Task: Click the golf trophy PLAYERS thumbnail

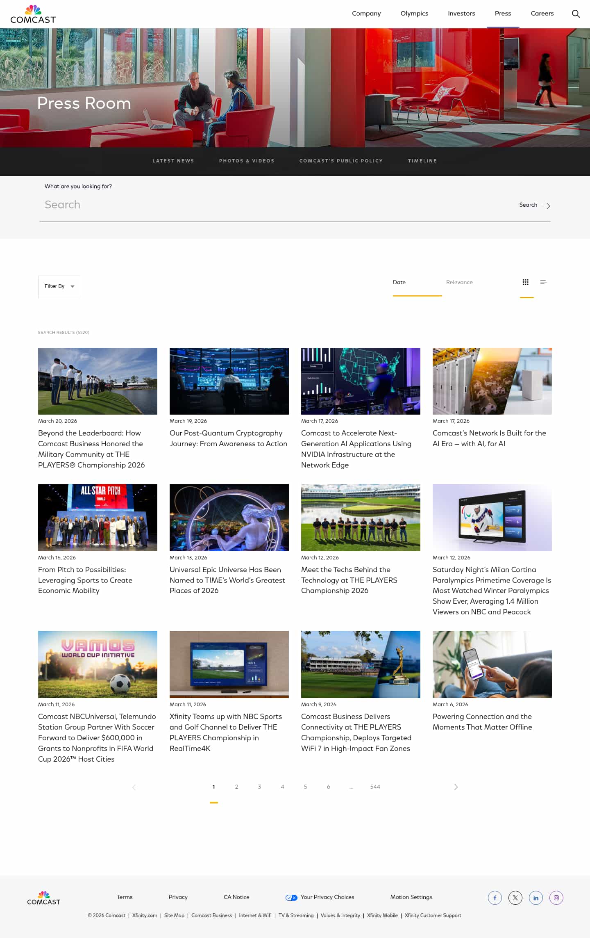Action: 361,664
